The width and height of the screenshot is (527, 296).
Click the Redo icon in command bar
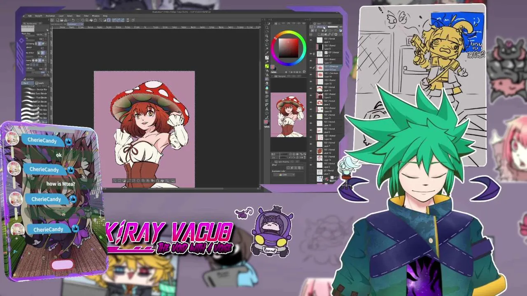point(78,20)
